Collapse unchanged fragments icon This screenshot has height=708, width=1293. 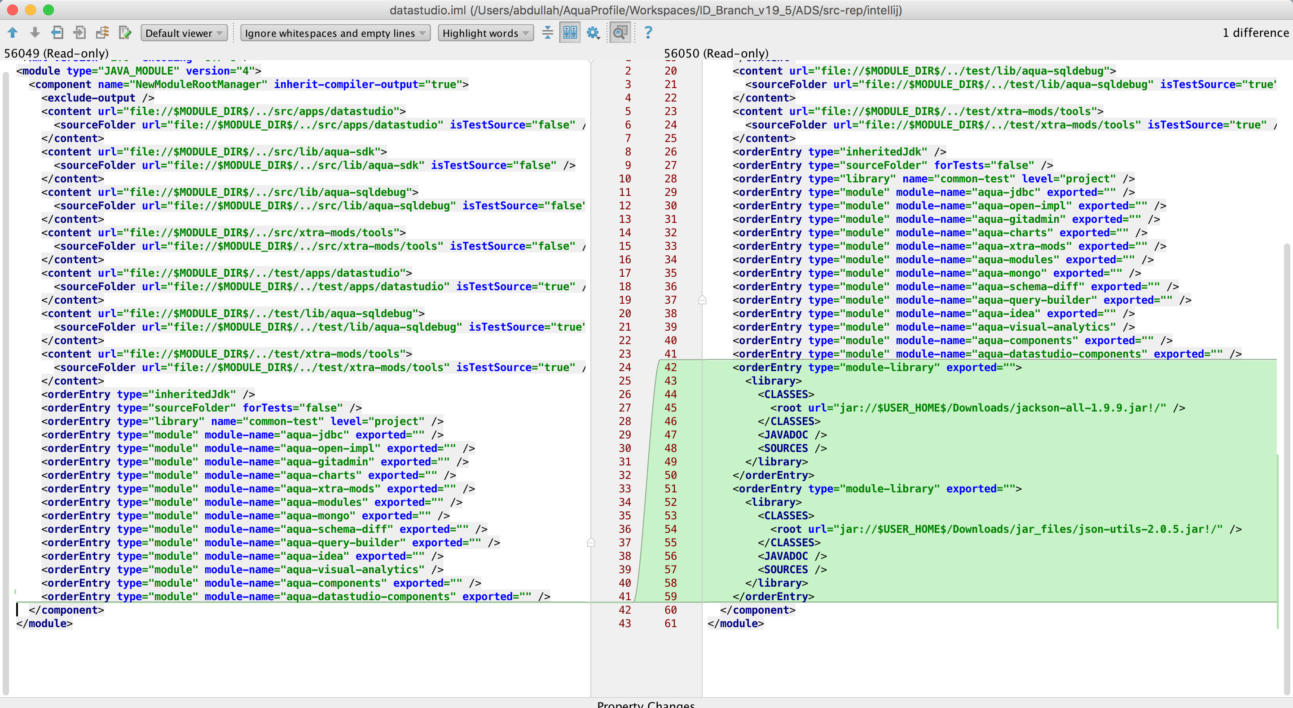click(548, 33)
